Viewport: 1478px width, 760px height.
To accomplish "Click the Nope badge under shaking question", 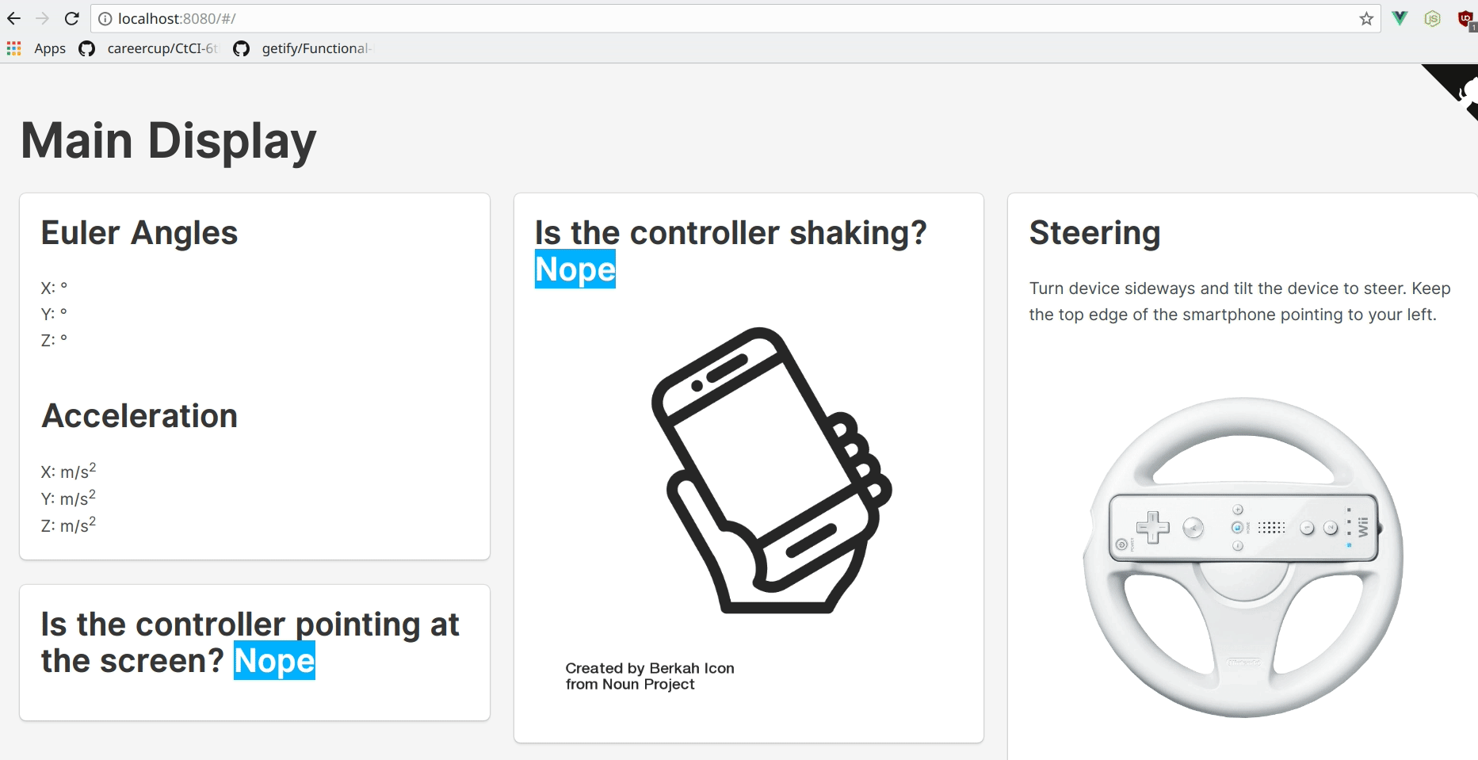I will click(x=575, y=269).
